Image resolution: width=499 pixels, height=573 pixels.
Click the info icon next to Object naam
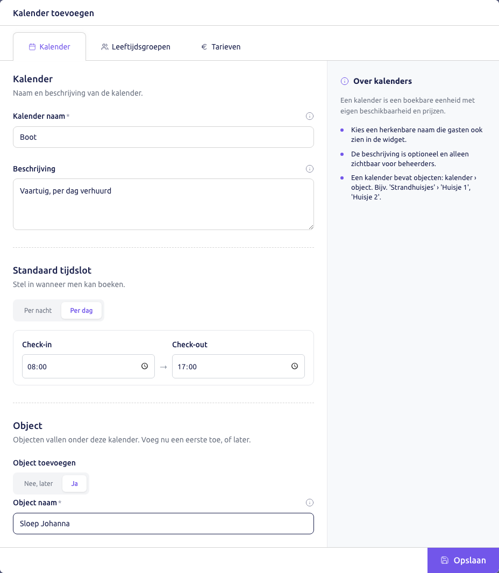click(x=309, y=503)
